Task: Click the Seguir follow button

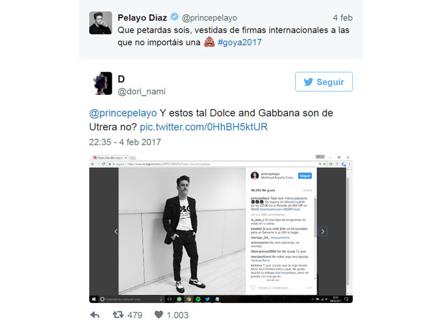Action: click(x=324, y=82)
